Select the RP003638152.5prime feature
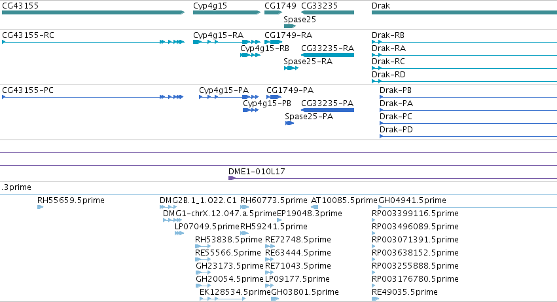 [x=373, y=259]
